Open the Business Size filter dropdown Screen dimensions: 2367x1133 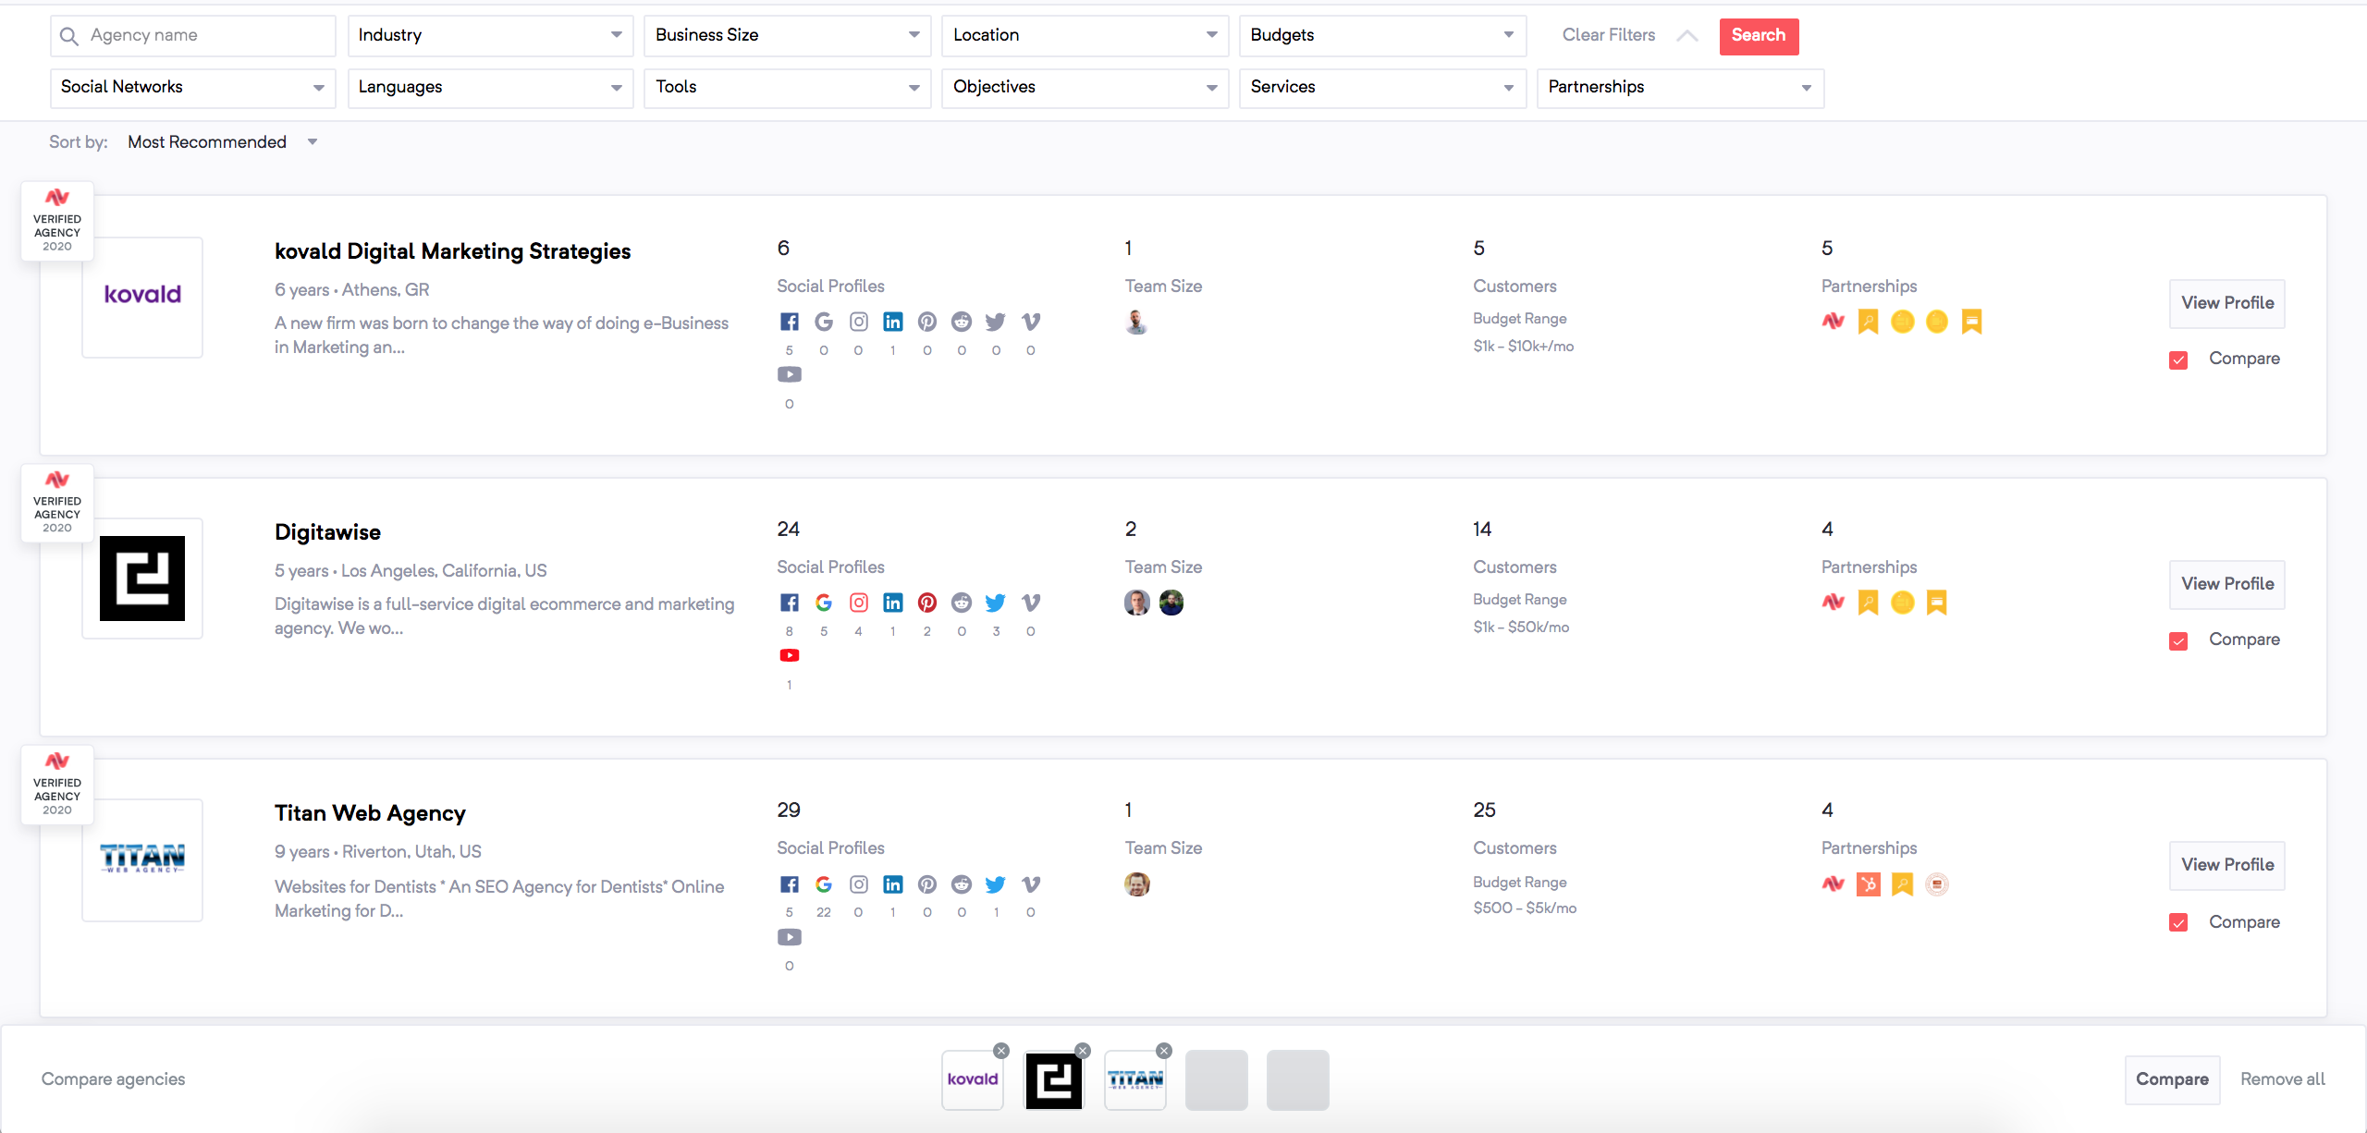click(788, 35)
